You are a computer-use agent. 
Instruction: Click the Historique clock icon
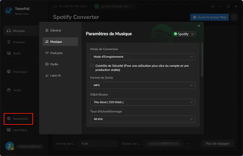pos(9,72)
